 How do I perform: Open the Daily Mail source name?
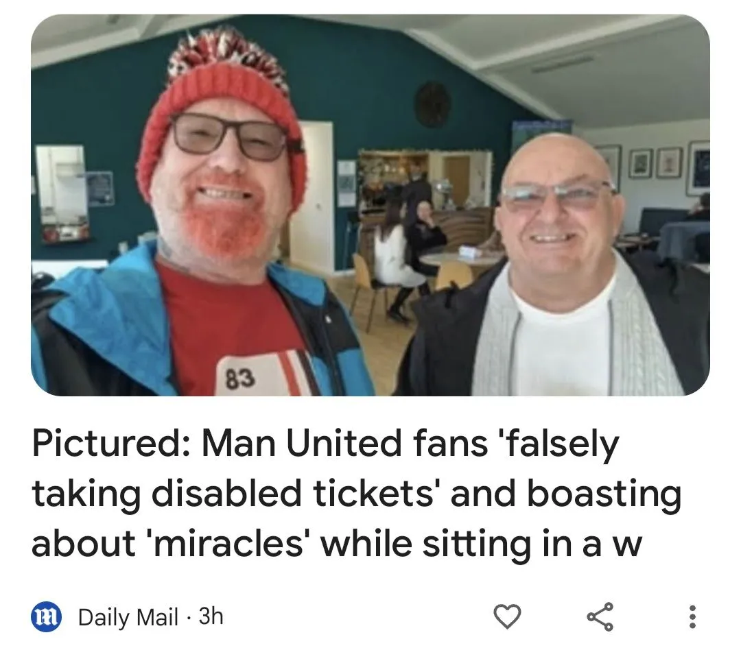[128, 616]
